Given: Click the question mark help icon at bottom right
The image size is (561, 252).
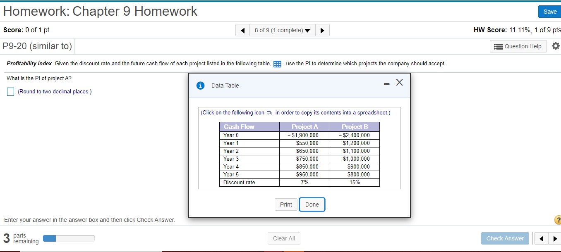Looking at the screenshot, I should click(x=558, y=220).
